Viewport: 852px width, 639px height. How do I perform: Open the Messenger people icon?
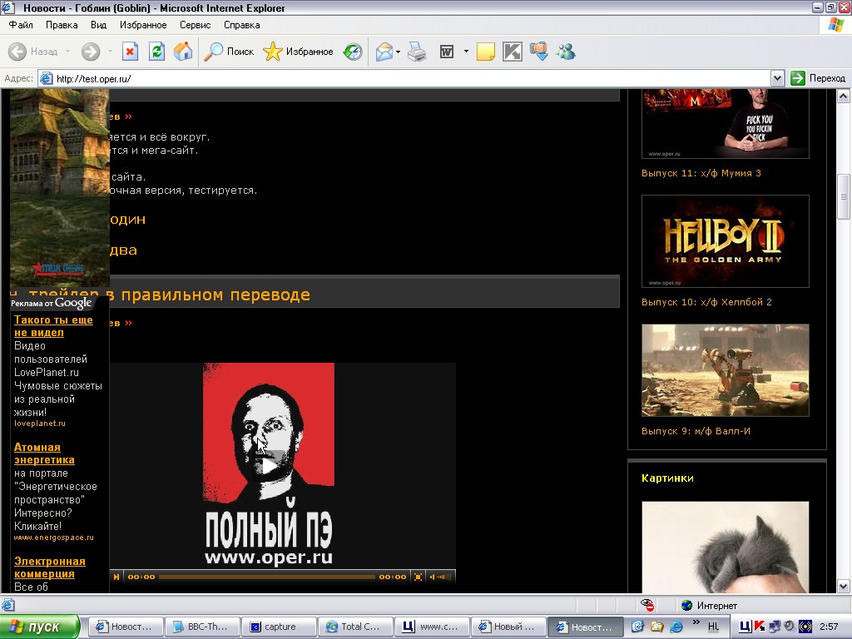point(566,52)
